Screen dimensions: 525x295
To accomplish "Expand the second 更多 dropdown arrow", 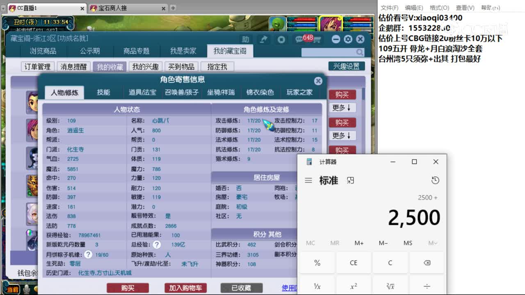I will pyautogui.click(x=342, y=136).
